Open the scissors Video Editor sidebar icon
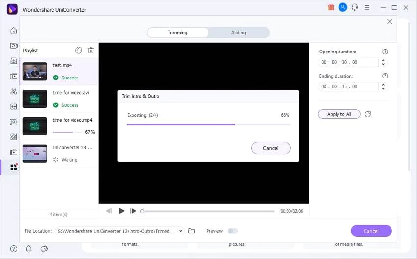 point(14,91)
